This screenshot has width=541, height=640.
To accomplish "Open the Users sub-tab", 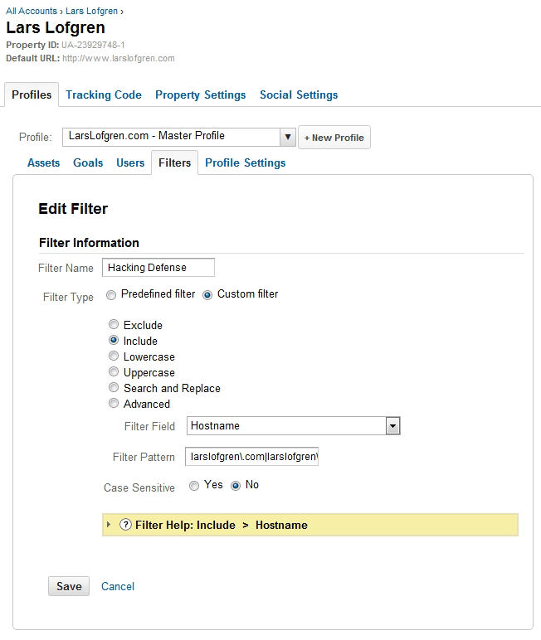I will pyautogui.click(x=130, y=162).
